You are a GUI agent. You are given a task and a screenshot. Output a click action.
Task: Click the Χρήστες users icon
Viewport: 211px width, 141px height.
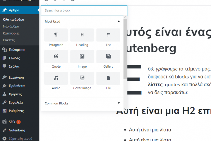[4, 94]
